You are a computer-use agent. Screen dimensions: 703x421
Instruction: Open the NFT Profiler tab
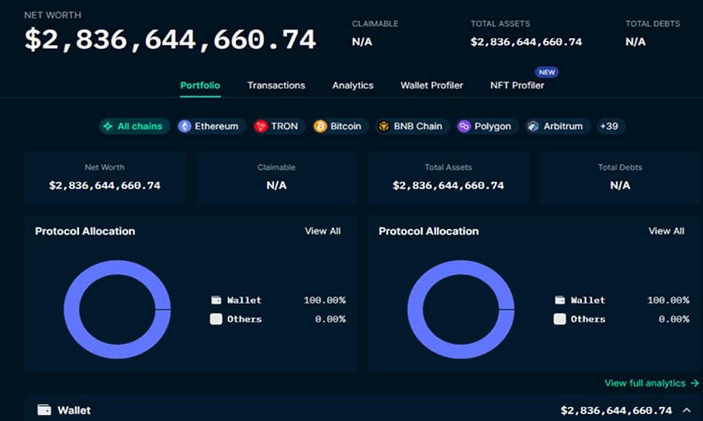coord(517,85)
